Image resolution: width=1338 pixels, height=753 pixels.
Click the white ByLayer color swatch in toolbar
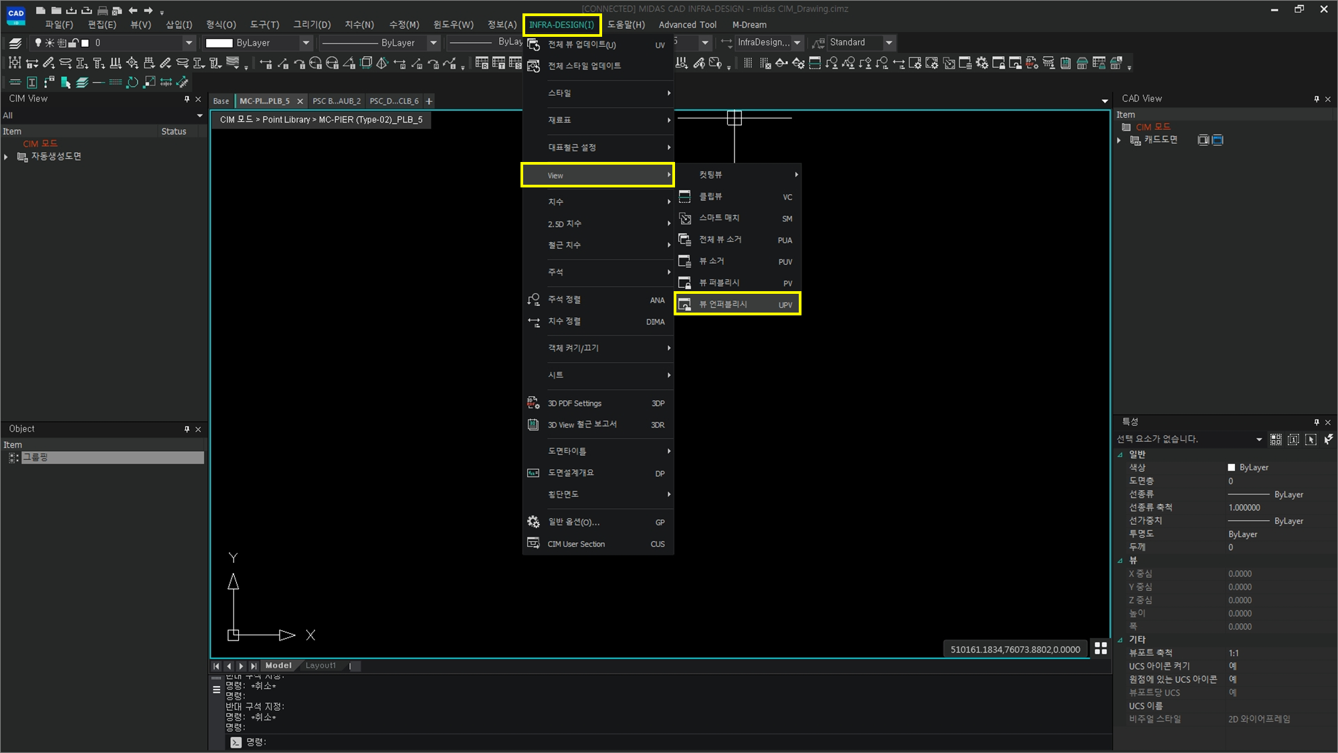pos(219,43)
